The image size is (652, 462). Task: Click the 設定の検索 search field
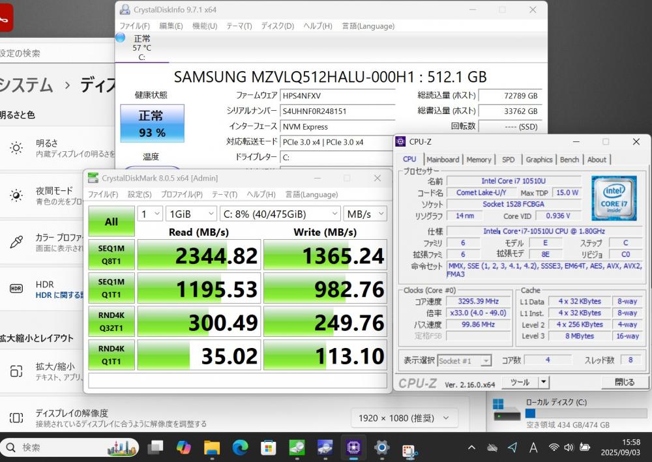point(57,53)
